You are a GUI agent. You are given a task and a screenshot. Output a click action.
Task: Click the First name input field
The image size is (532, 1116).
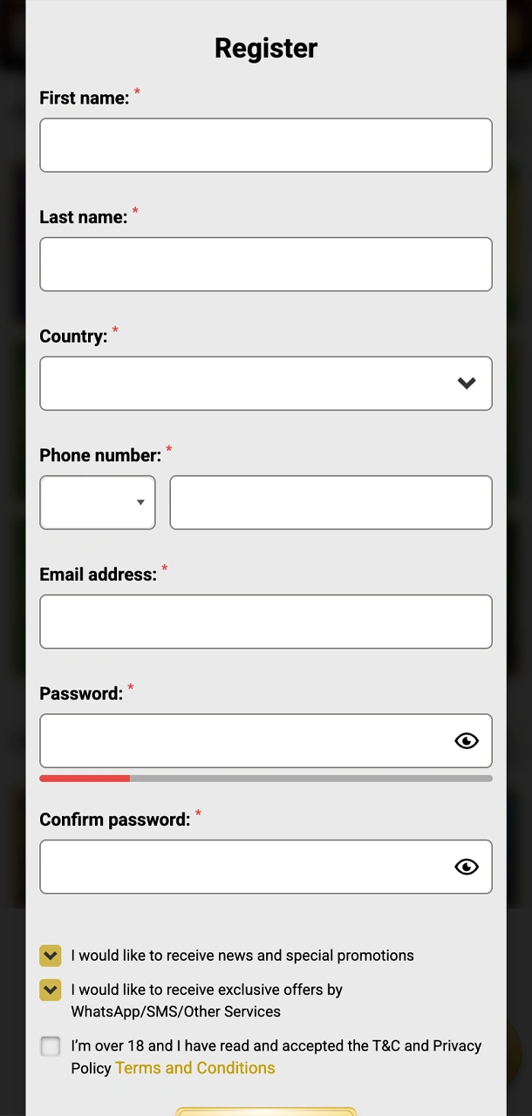(266, 145)
